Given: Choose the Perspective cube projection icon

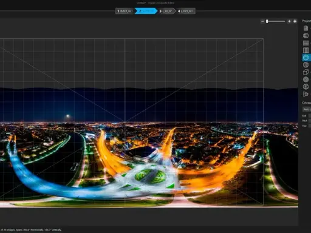Looking at the screenshot, I should (306, 72).
